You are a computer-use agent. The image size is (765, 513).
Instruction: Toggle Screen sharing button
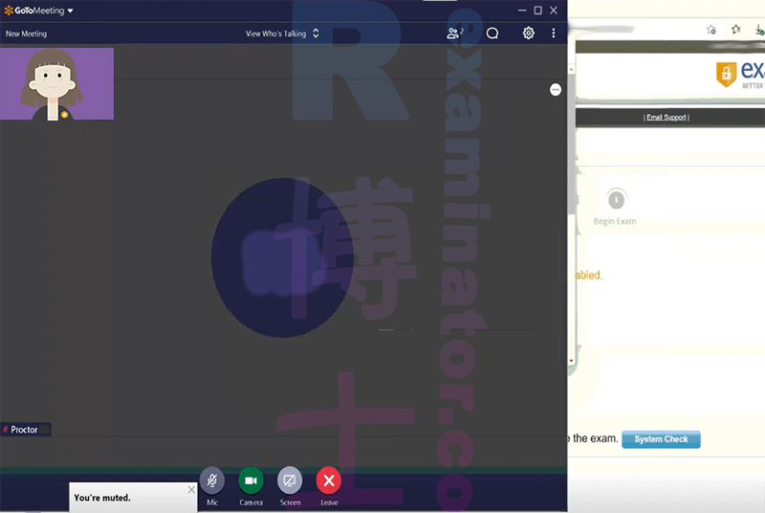pos(290,480)
